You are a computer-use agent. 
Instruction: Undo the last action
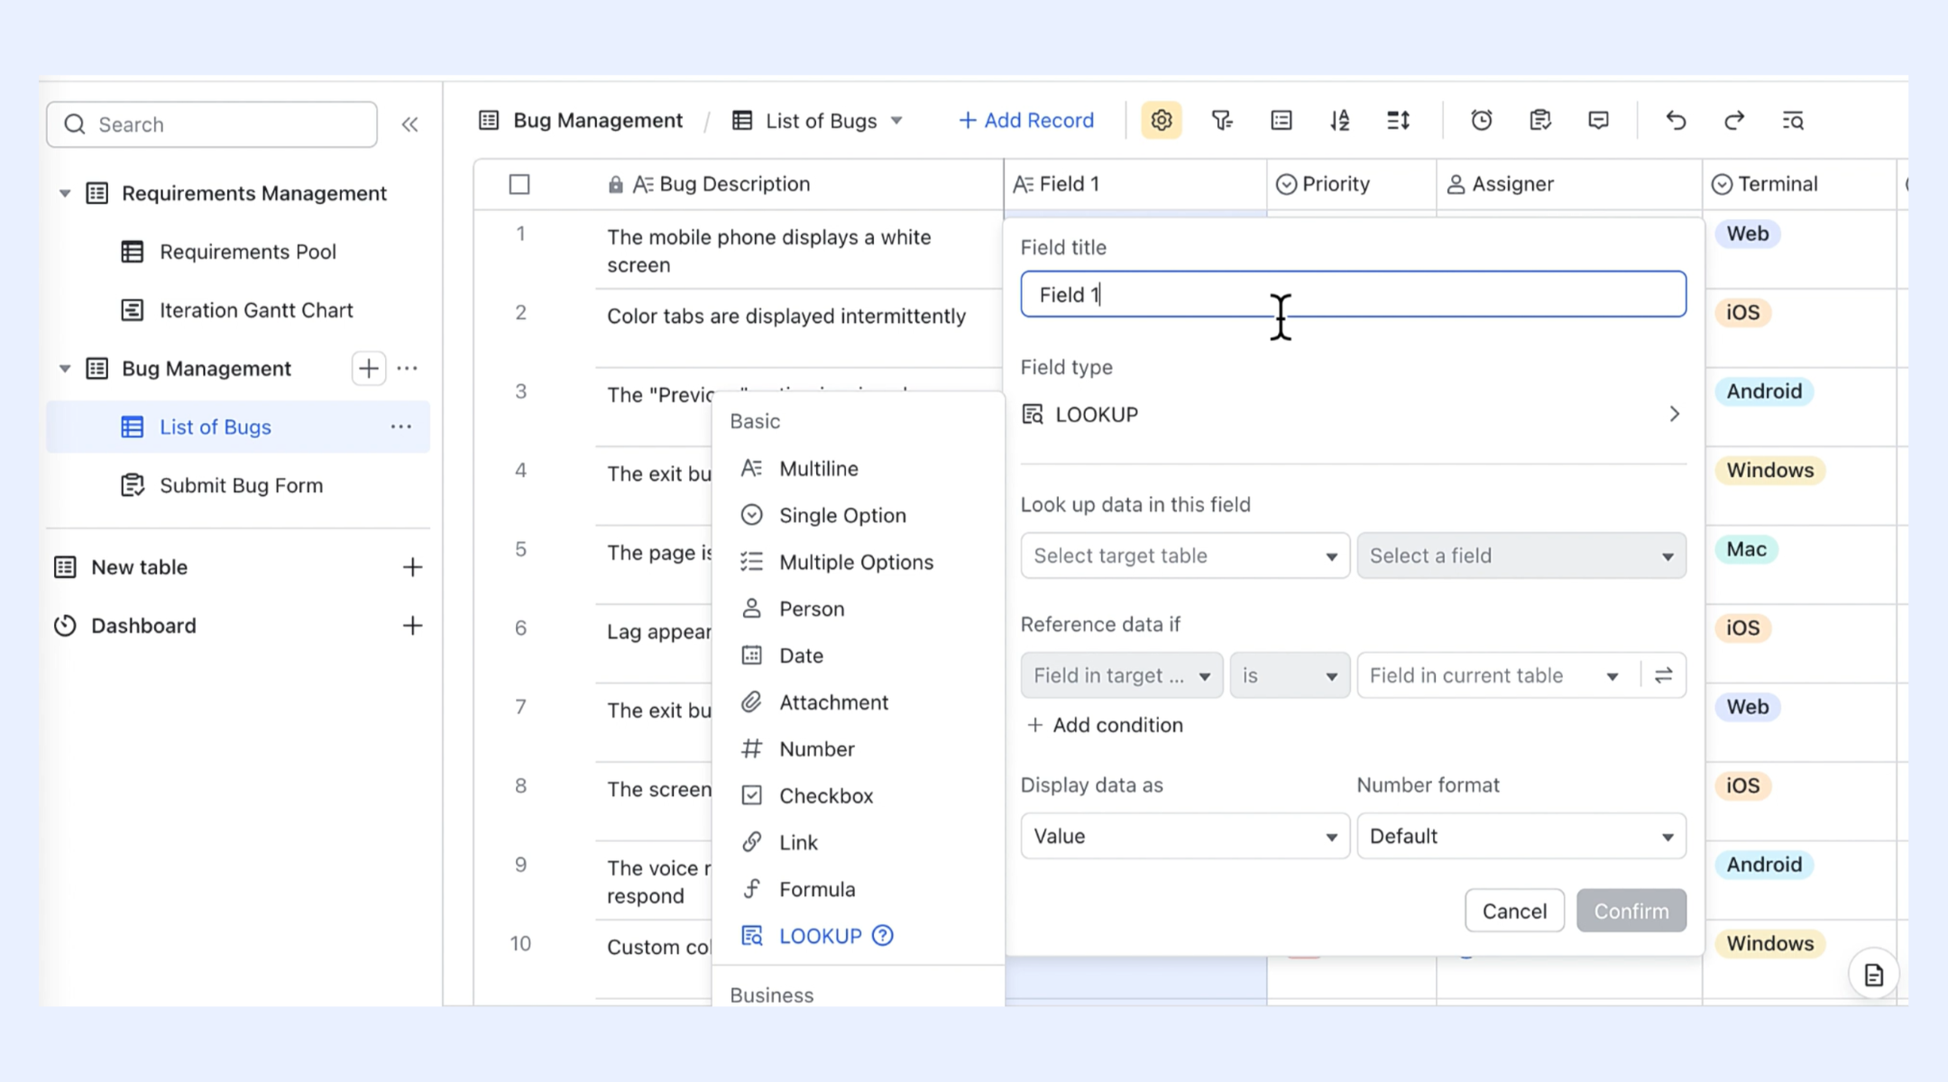point(1676,120)
